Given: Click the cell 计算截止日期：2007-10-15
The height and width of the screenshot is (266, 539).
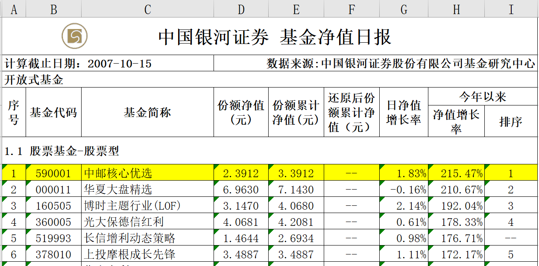Looking at the screenshot, I should (x=108, y=64).
